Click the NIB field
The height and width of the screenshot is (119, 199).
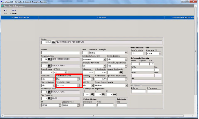click(x=146, y=82)
